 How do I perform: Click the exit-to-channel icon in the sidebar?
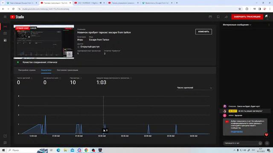point(5,136)
